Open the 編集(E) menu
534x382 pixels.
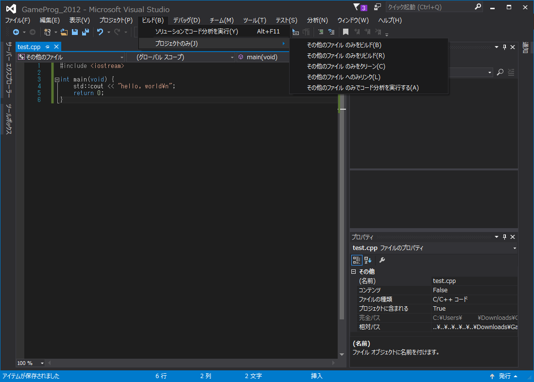pyautogui.click(x=50, y=20)
